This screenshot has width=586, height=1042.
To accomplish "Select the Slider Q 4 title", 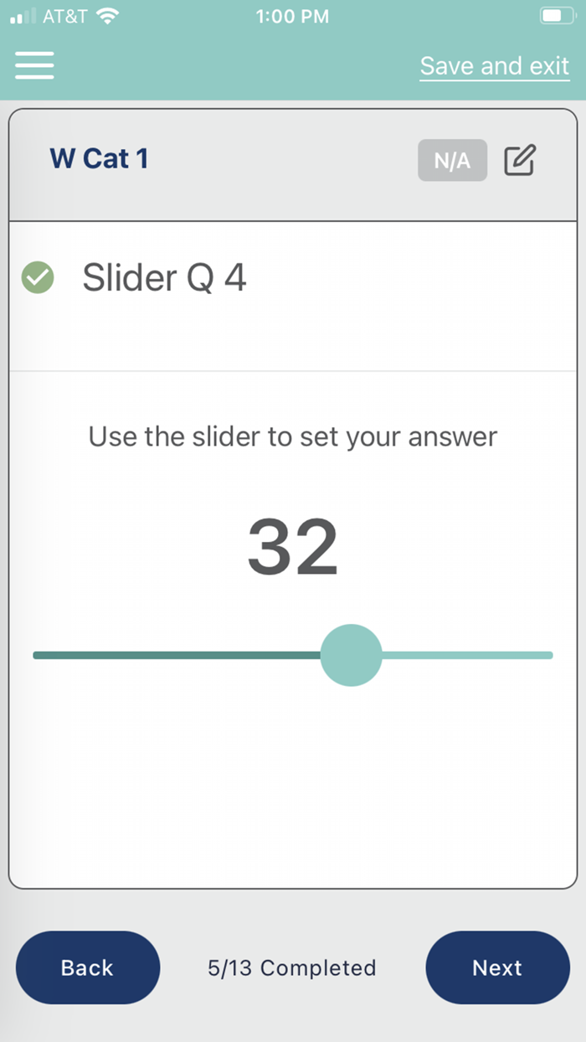I will [164, 277].
